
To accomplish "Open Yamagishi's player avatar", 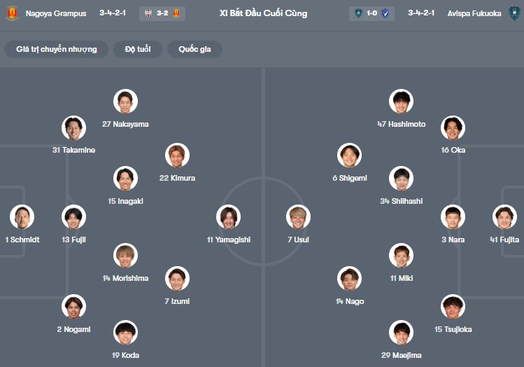I will [x=229, y=217].
